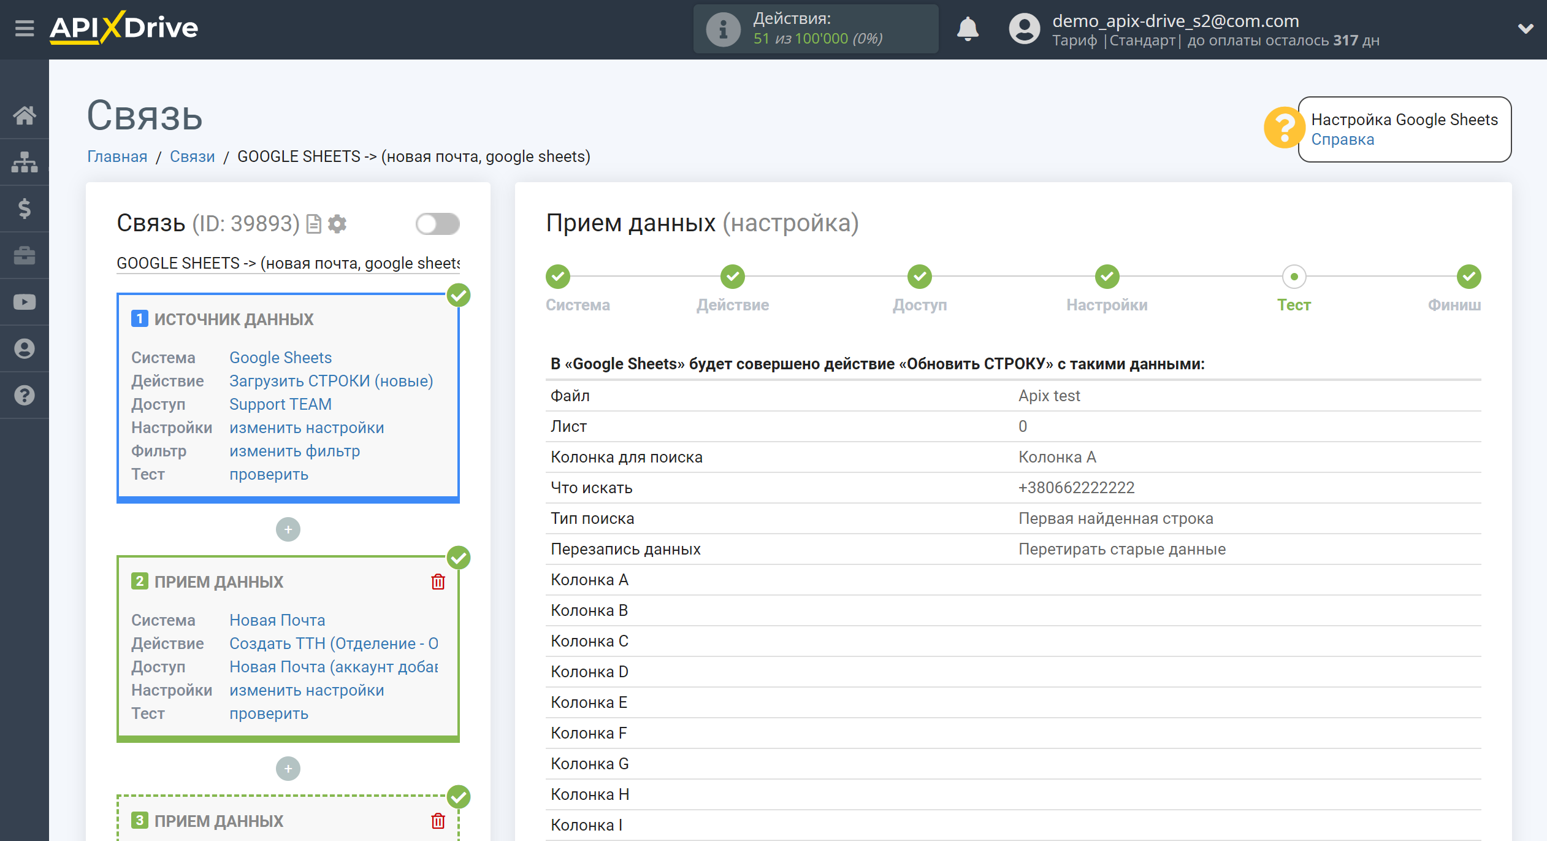Open Google Sheets source system link
Image resolution: width=1547 pixels, height=841 pixels.
(x=280, y=358)
